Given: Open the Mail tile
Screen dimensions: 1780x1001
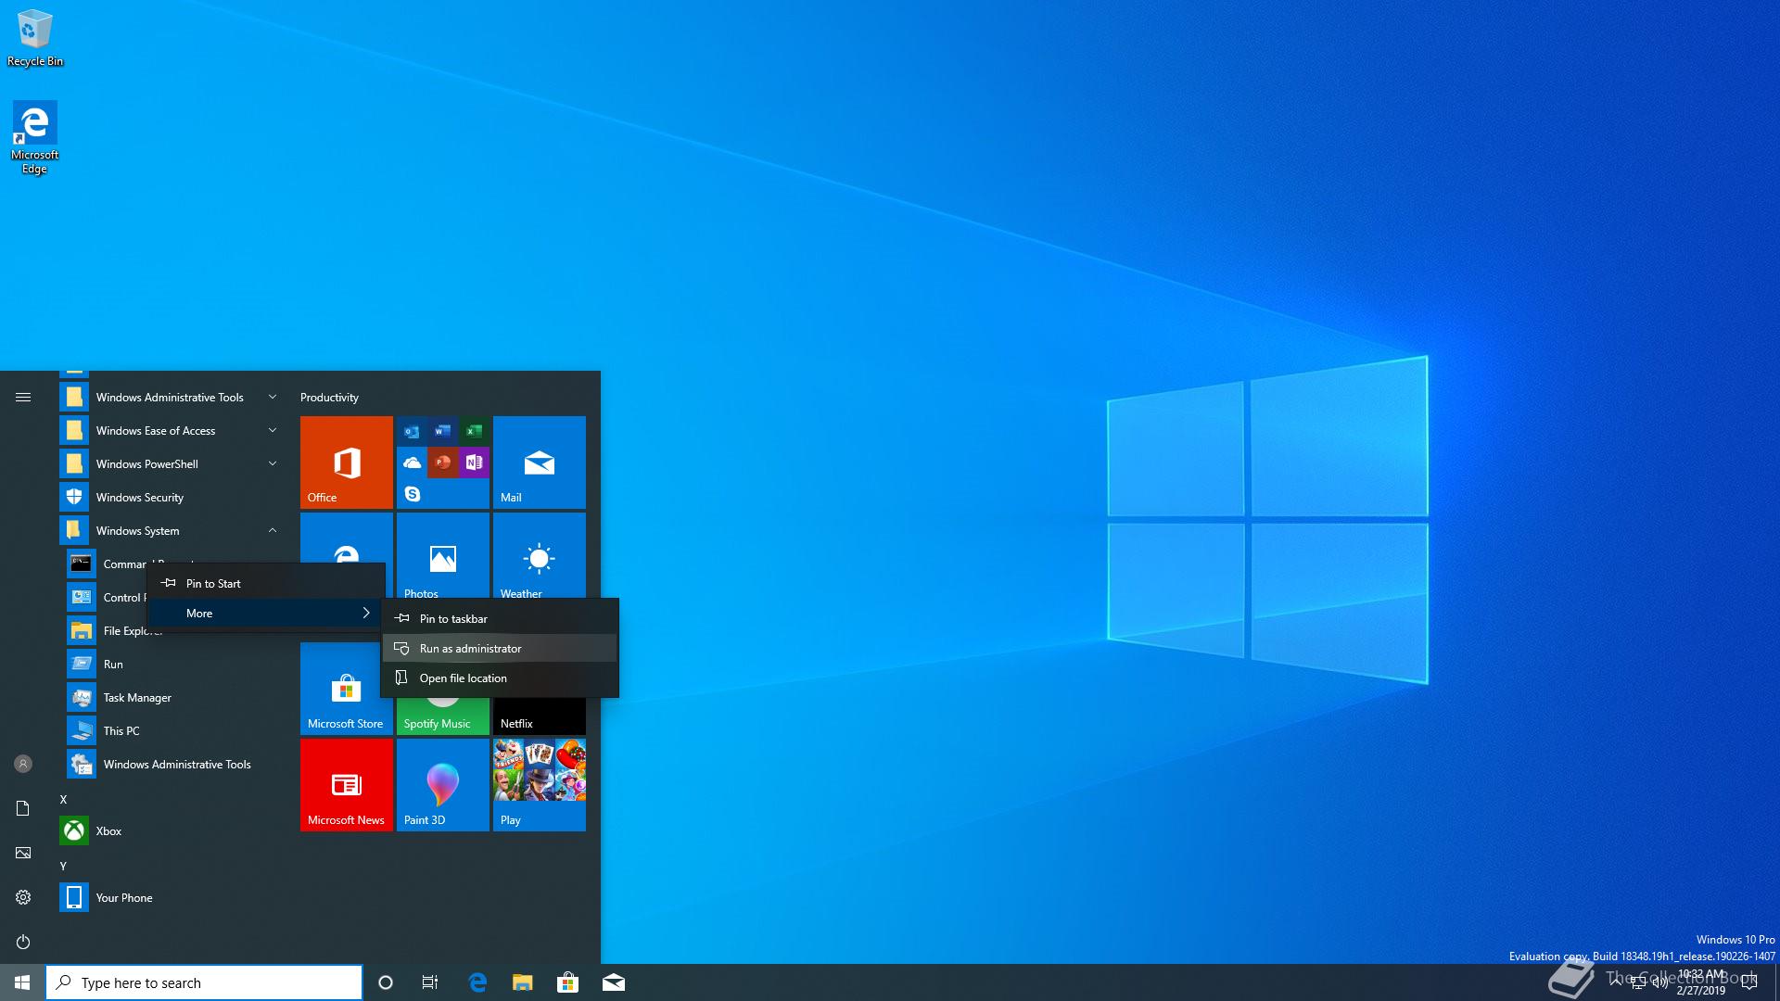Looking at the screenshot, I should (x=539, y=462).
